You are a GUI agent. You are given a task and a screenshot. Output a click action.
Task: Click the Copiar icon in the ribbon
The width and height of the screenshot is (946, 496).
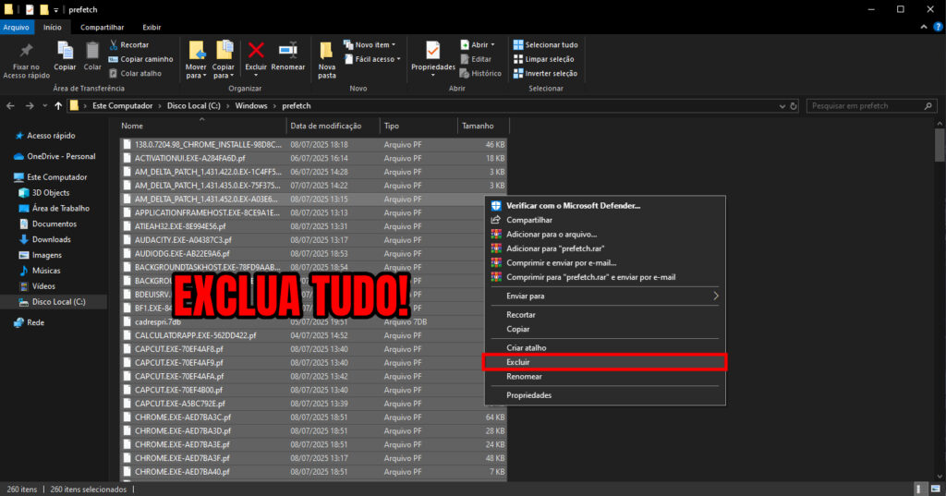[x=65, y=52]
